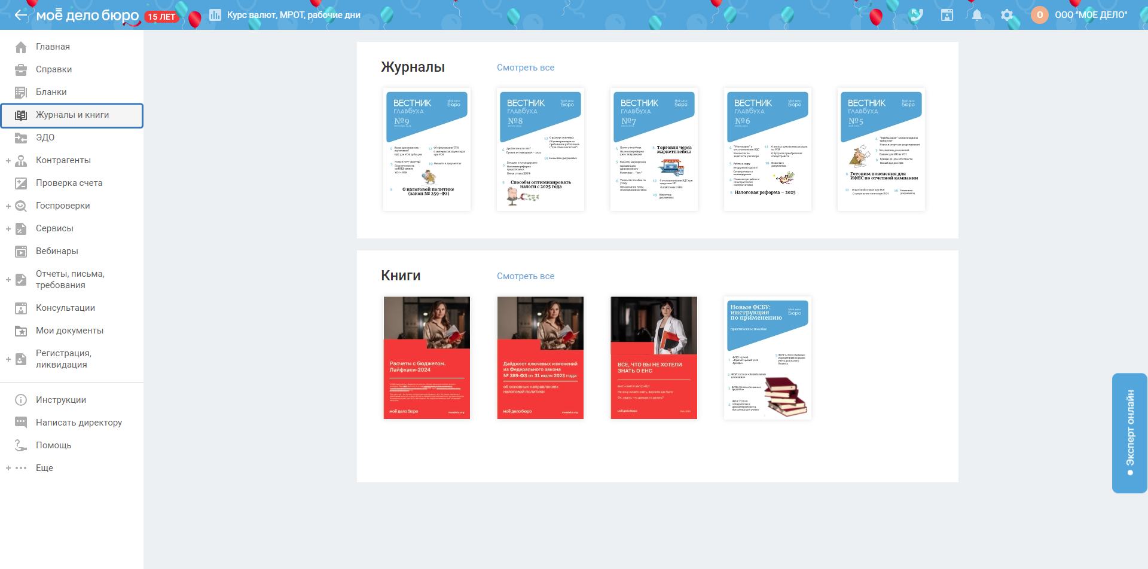Open the webinar window icon in header

(947, 15)
